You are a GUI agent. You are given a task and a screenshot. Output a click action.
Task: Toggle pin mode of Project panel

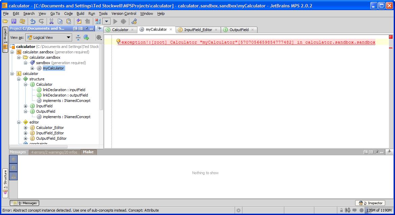[86, 28]
